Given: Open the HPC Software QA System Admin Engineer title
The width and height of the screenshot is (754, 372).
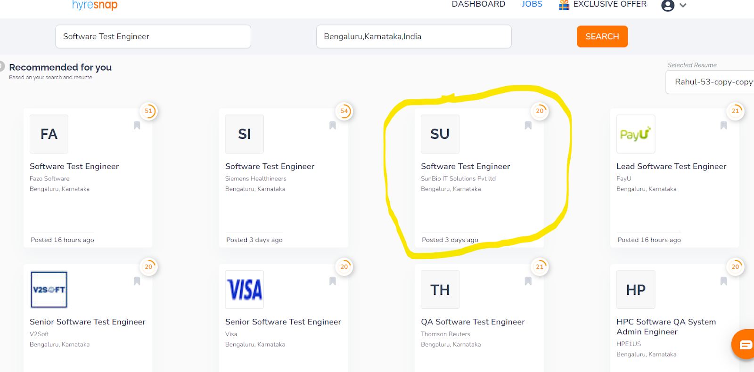Looking at the screenshot, I should point(666,327).
